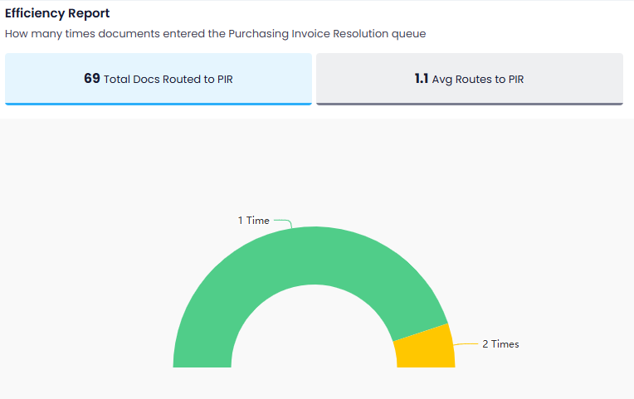Select the Avg Routes to PIR card

point(469,79)
